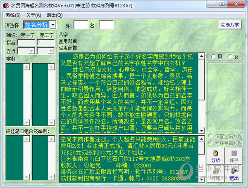This screenshot has height=188, width=248.
Task: Click the 较佳笔画组合及举例 label
Action: pos(28,131)
